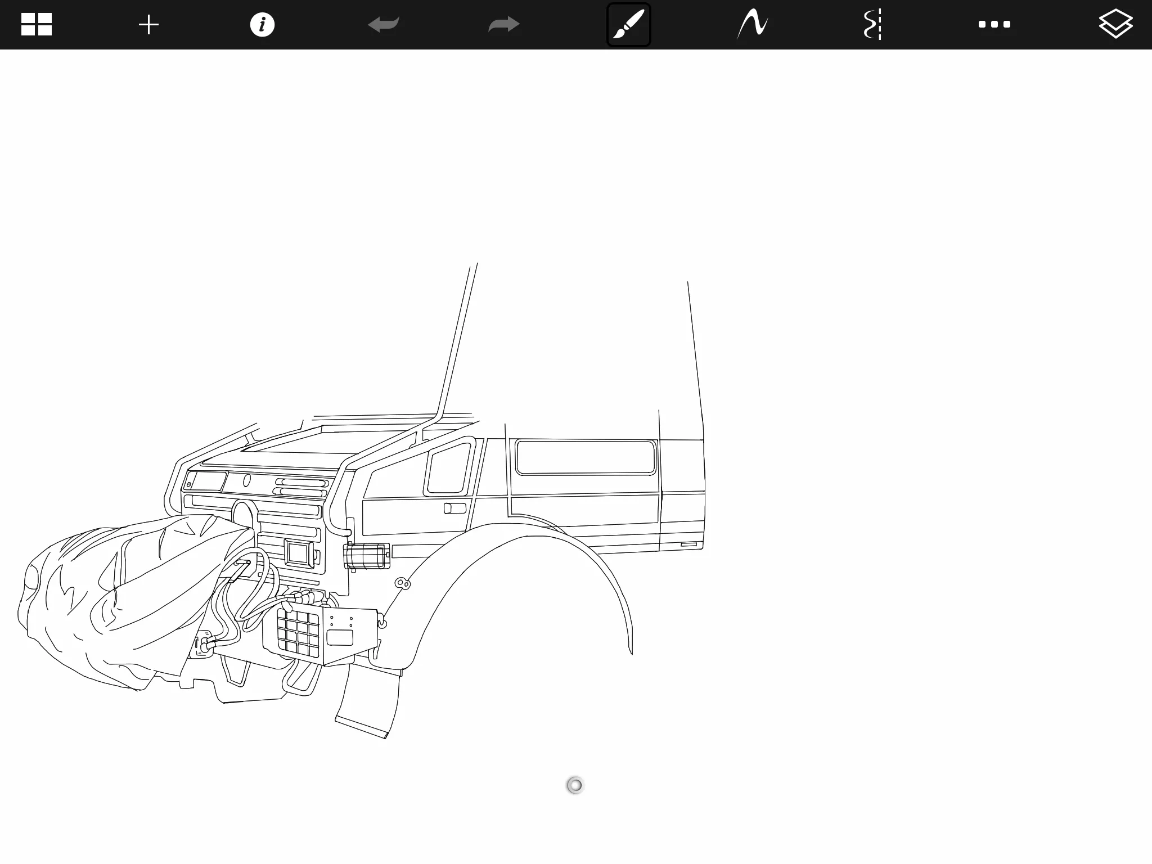This screenshot has width=1152, height=864.
Task: Open the gallery grid view
Action: pos(37,25)
